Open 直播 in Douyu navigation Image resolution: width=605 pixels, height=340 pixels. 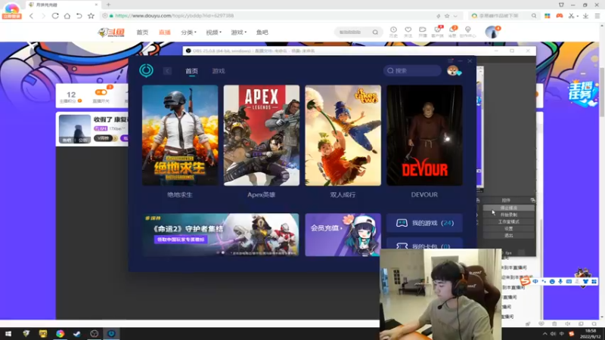165,32
